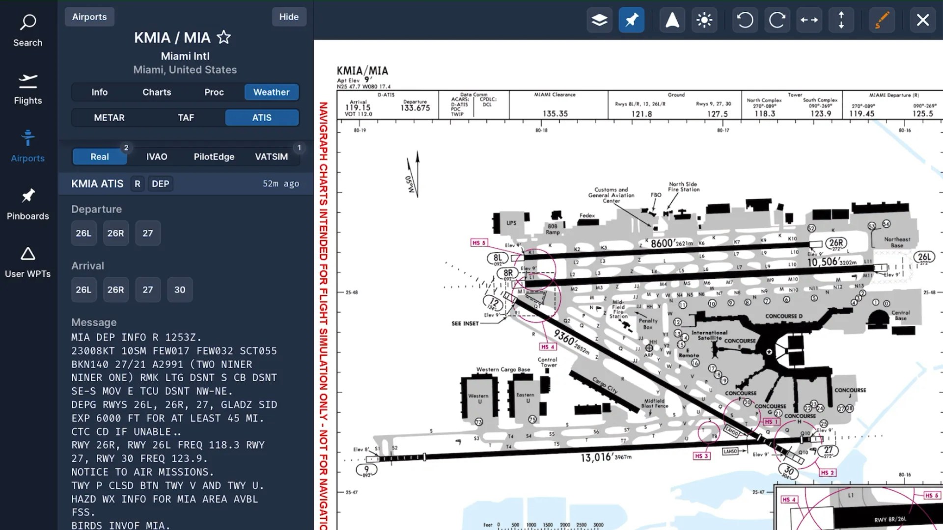Switch to the Charts tab
The height and width of the screenshot is (530, 943).
pyautogui.click(x=157, y=92)
